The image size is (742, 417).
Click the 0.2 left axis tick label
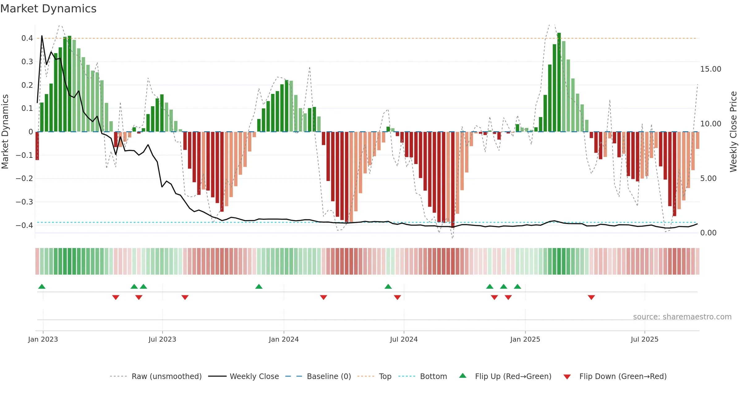(27, 85)
